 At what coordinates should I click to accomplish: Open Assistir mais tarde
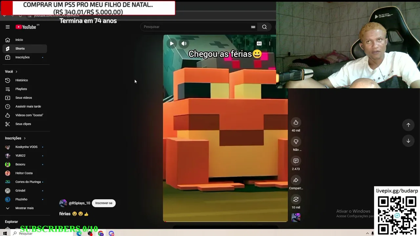click(25, 107)
